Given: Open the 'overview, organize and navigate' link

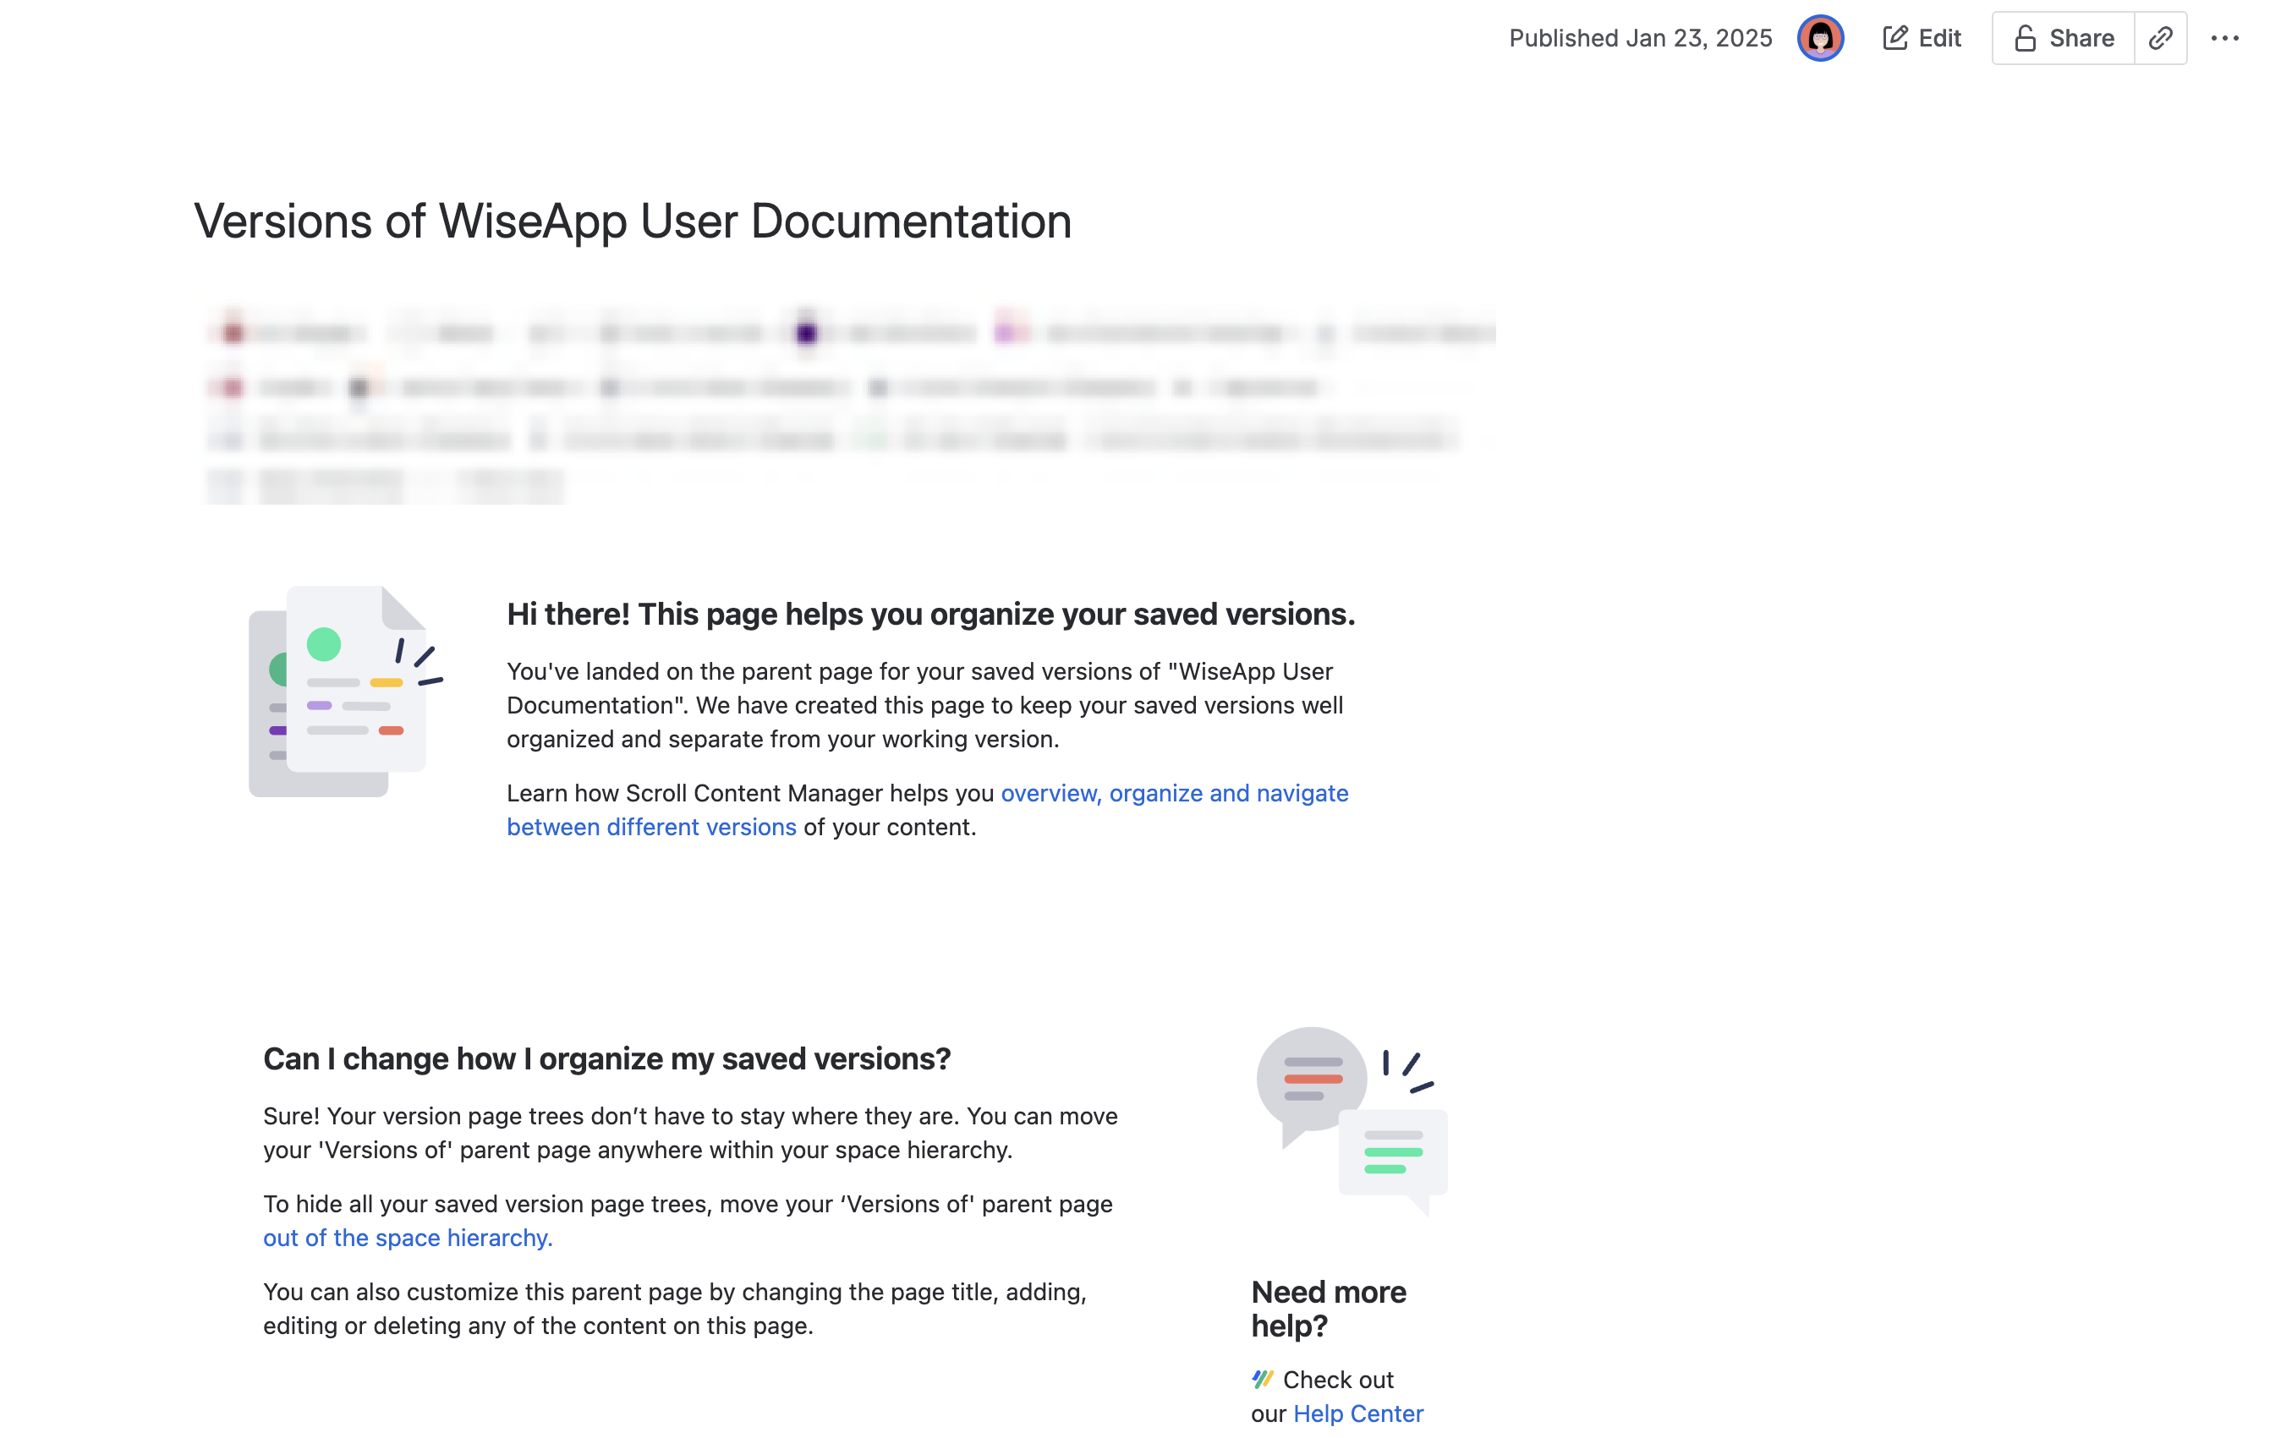Looking at the screenshot, I should click(x=1174, y=794).
